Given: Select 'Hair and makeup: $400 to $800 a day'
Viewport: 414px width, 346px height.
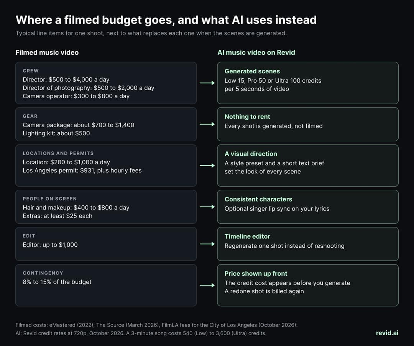Looking at the screenshot, I should (76, 208).
